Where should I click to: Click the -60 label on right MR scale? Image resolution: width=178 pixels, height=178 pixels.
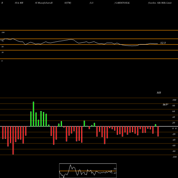[174, 146]
